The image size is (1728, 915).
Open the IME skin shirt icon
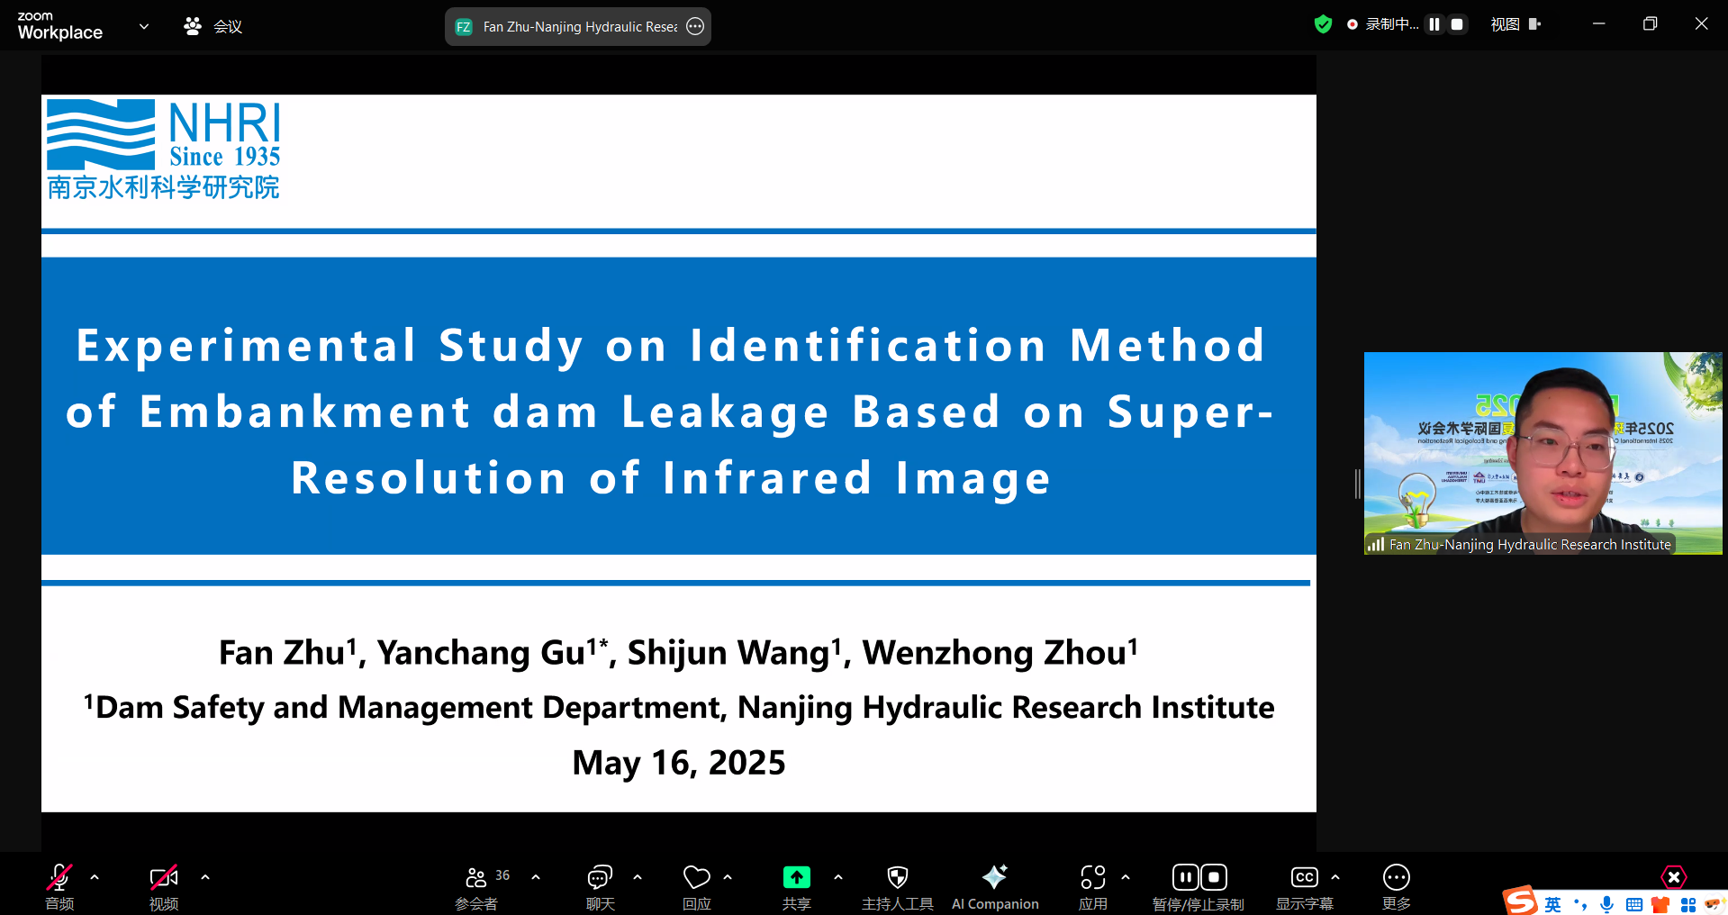tap(1660, 904)
